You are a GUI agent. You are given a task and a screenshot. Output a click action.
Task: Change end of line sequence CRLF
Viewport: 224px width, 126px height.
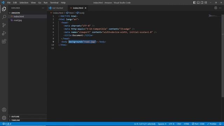[x=179, y=124]
